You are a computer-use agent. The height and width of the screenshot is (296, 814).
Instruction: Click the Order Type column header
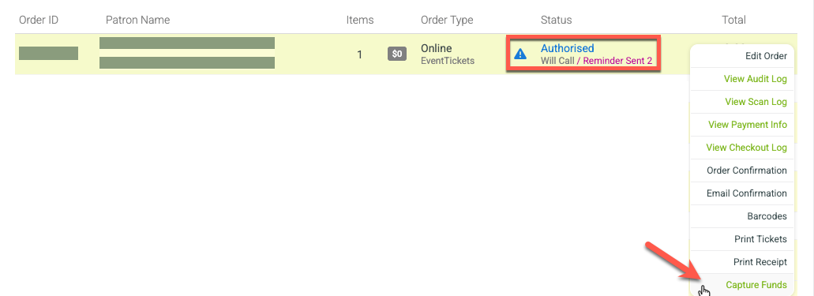tap(447, 21)
